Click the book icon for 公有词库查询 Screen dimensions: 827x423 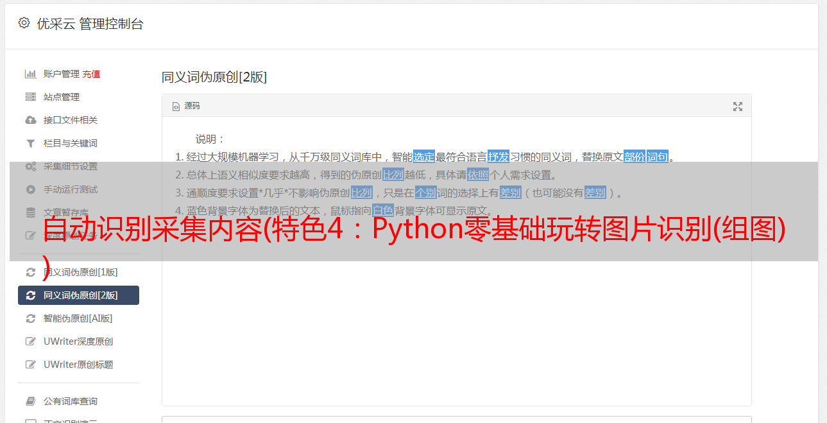coord(30,401)
